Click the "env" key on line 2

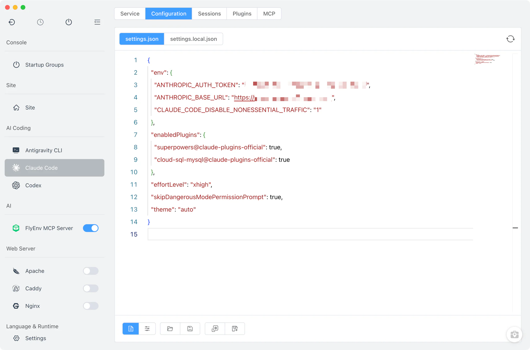coord(159,73)
